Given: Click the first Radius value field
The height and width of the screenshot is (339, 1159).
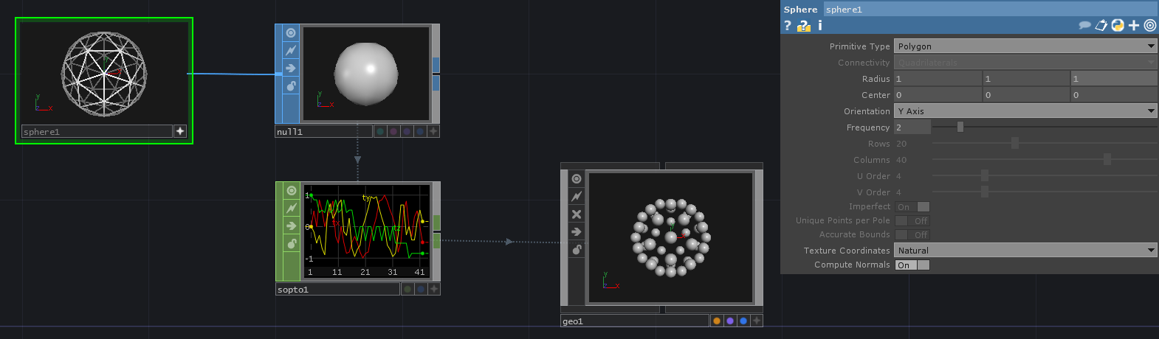Looking at the screenshot, I should pyautogui.click(x=938, y=79).
